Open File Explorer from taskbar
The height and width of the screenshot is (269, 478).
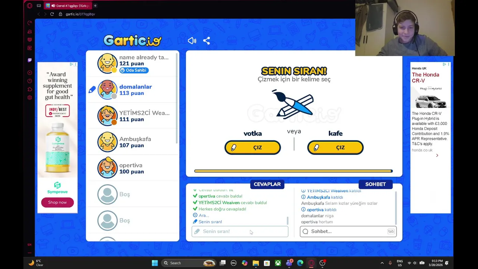[255, 263]
